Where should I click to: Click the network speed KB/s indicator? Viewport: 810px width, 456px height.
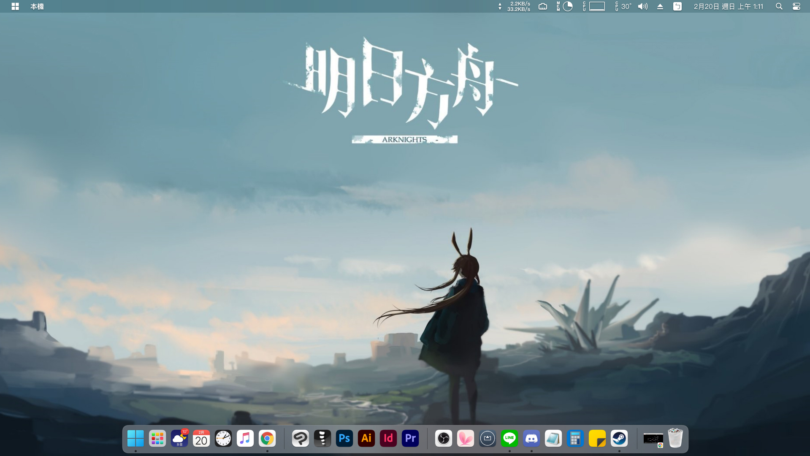tap(515, 6)
